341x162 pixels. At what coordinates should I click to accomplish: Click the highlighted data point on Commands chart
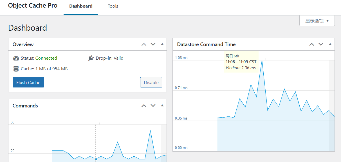pos(96,159)
